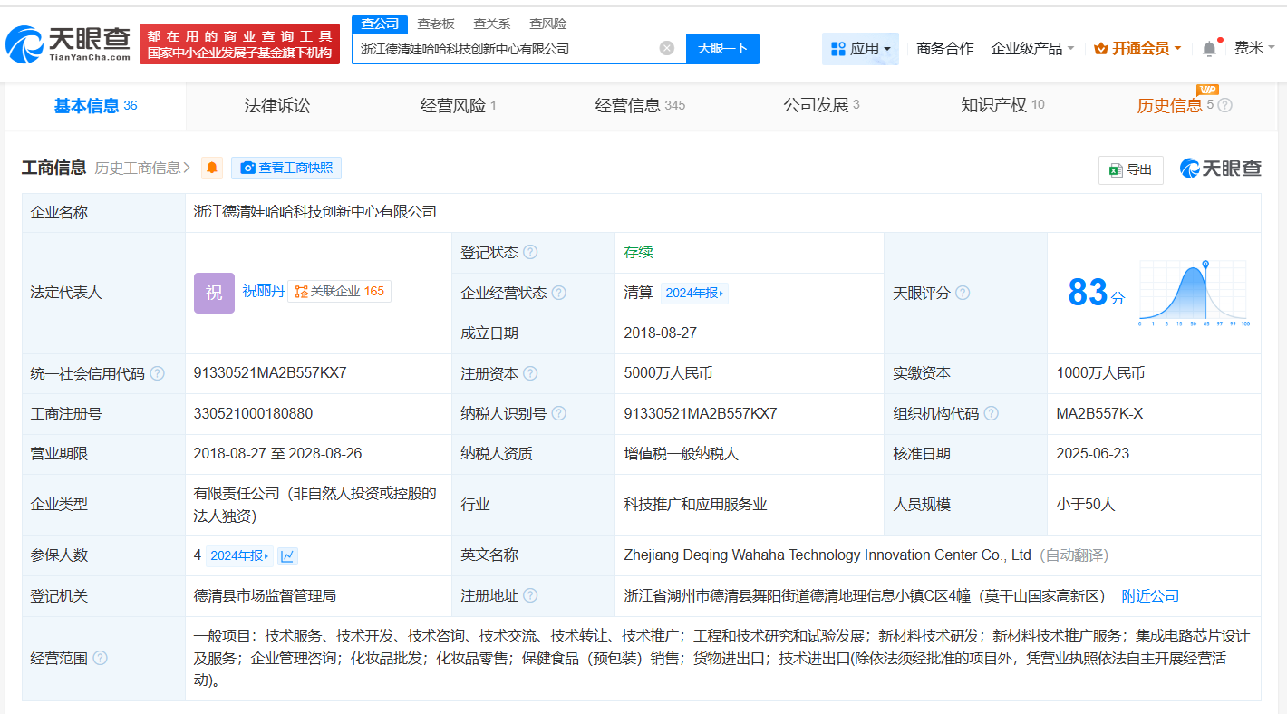Screen dimensions: 1287x714
Task: Click the 天眼一下 search button
Action: pos(722,49)
